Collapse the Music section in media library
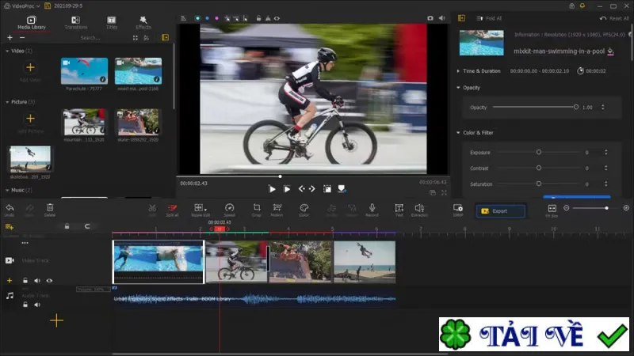Screen dimensions: 634x356 tap(7, 190)
